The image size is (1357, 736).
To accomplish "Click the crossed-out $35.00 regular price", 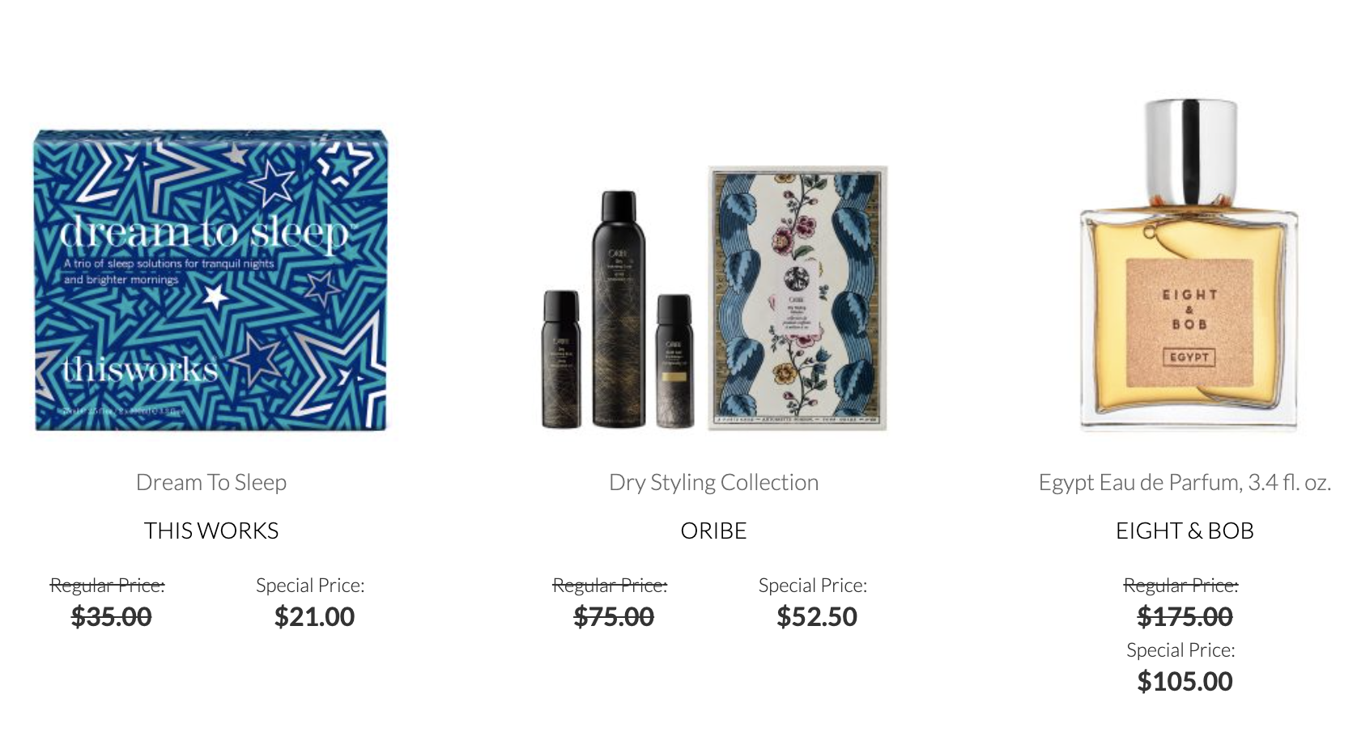I will pos(111,616).
